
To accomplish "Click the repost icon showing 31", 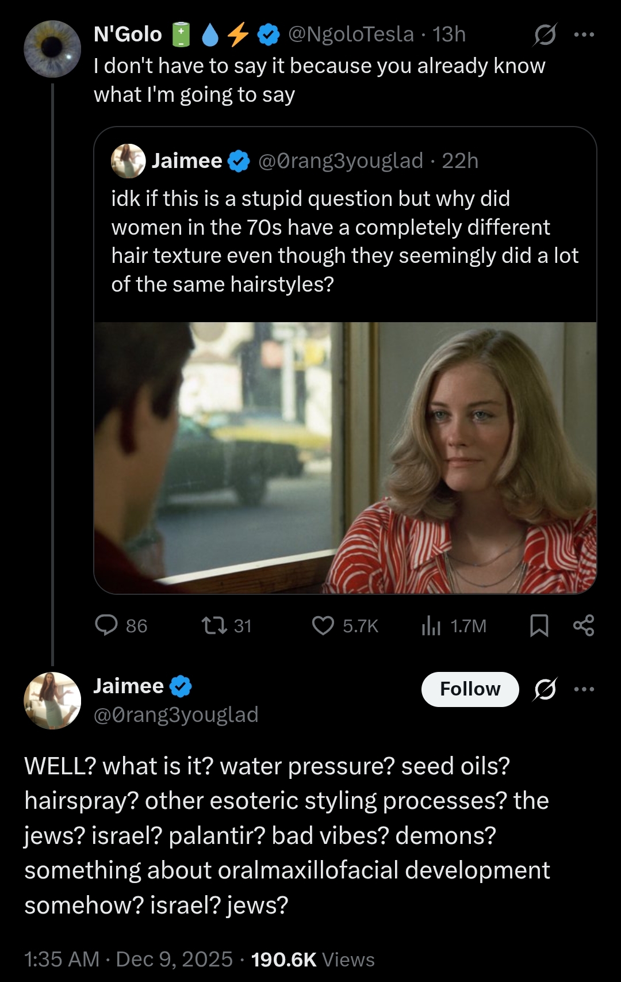I will pos(214,625).
